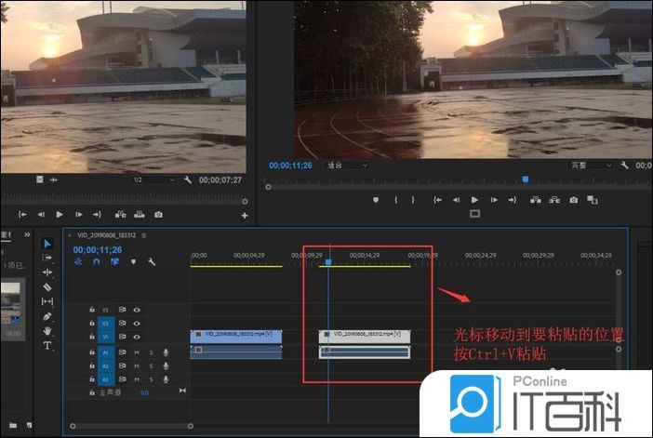This screenshot has height=438, width=653.
Task: Select the Hand tool
Action: tap(47, 331)
